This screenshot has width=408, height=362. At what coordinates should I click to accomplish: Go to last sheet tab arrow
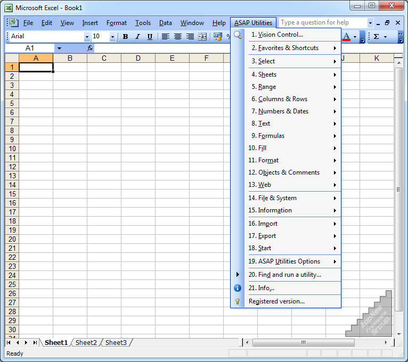(x=35, y=343)
